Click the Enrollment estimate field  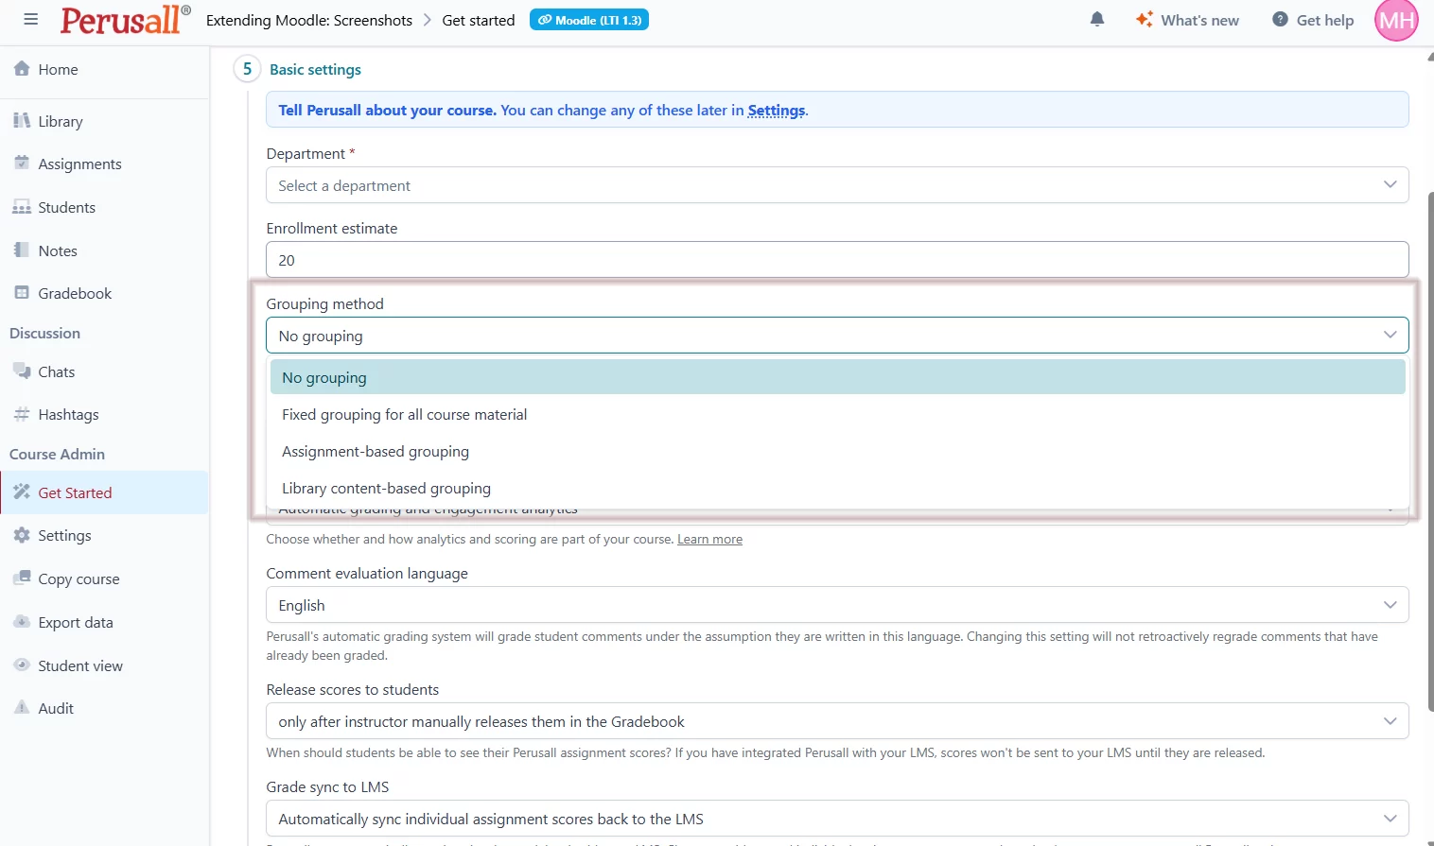coord(836,260)
